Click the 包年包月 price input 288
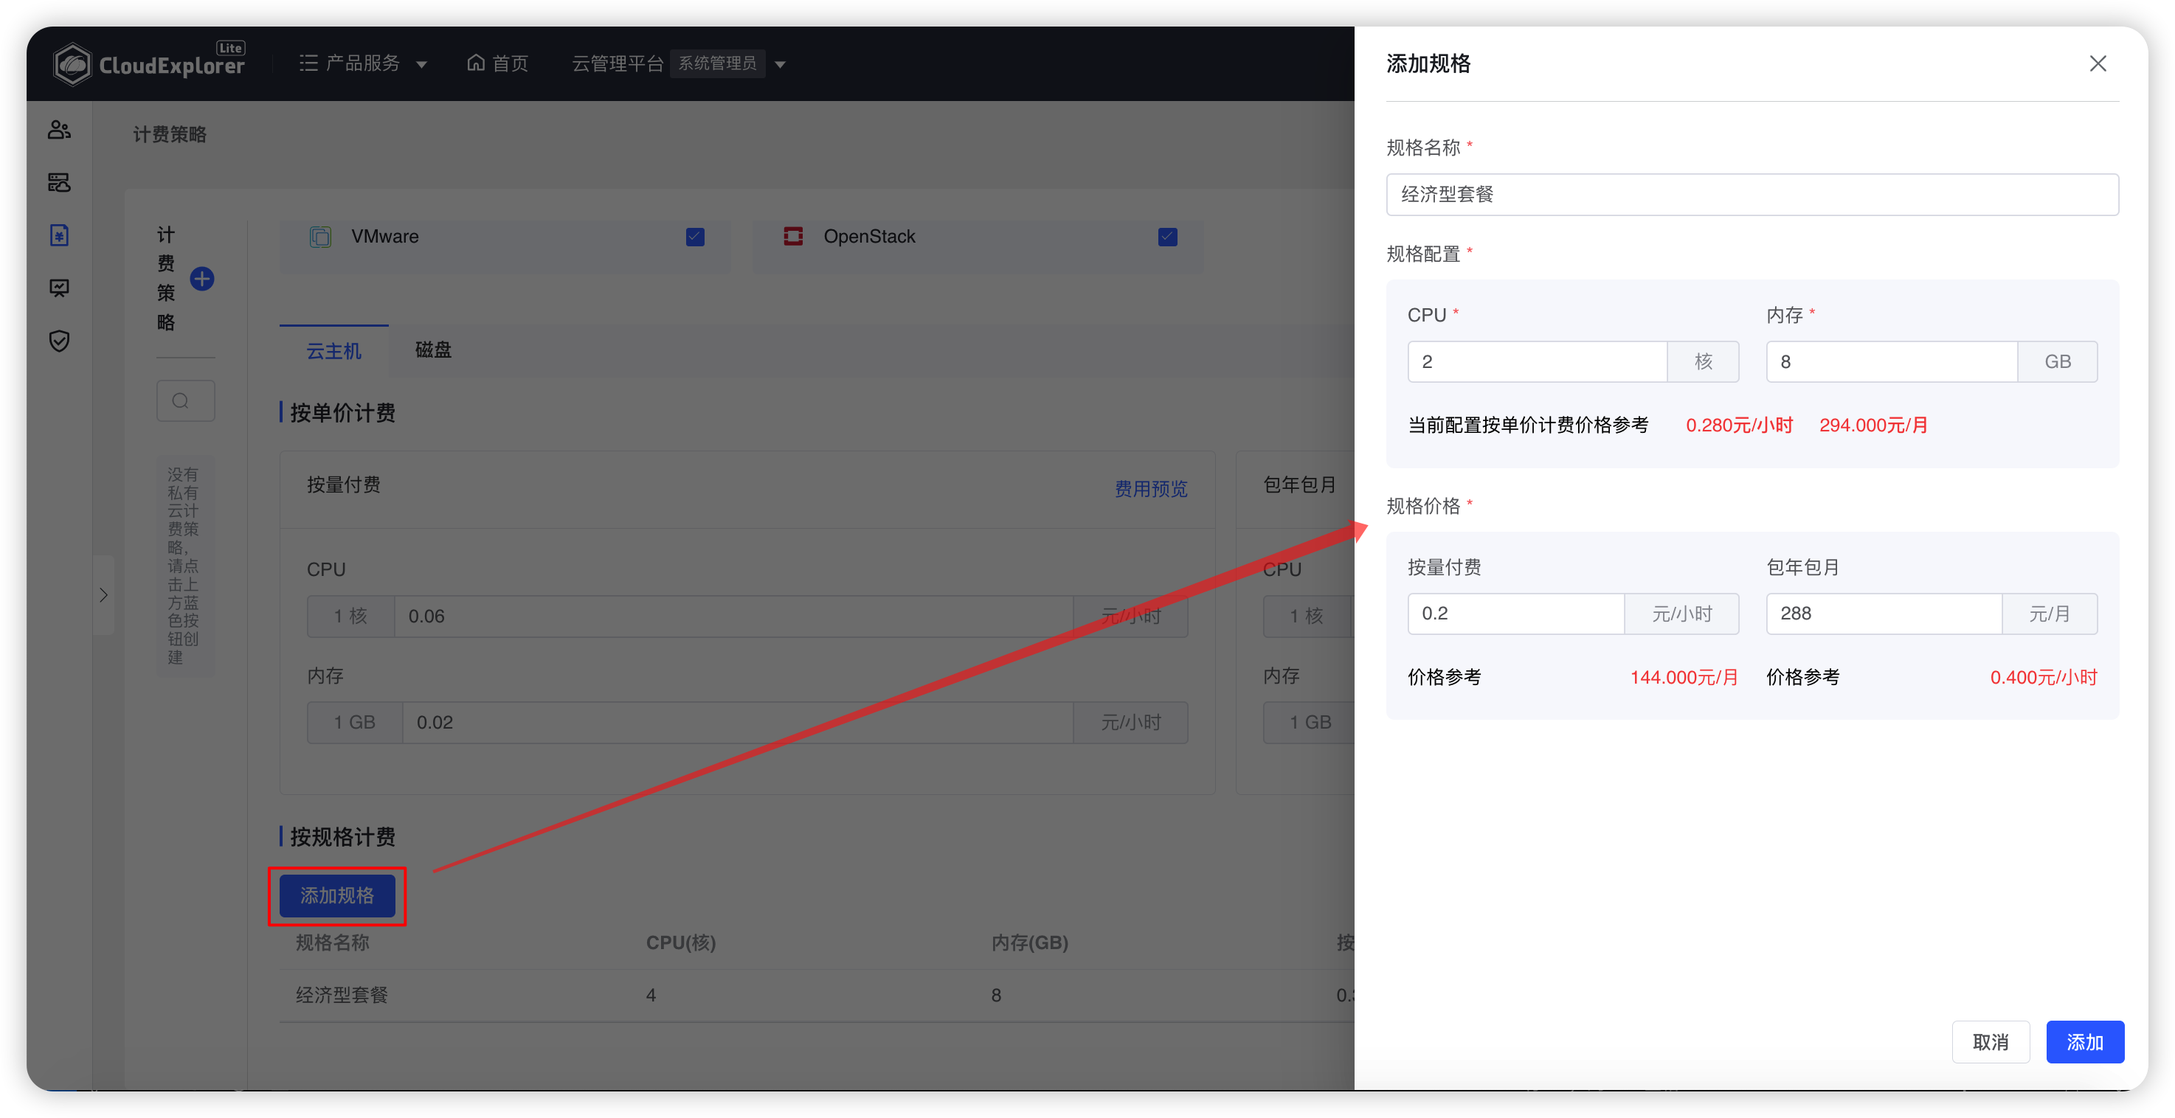The width and height of the screenshot is (2175, 1118). pyautogui.click(x=1884, y=614)
